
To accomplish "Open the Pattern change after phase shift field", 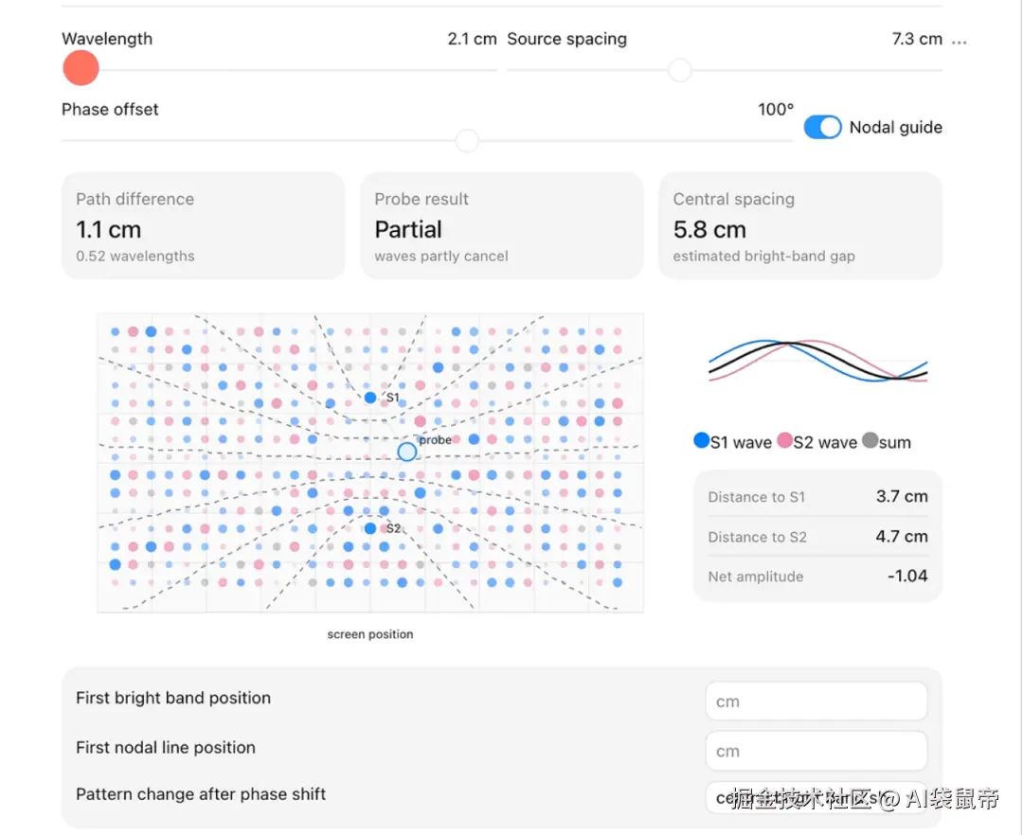I will (x=817, y=797).
